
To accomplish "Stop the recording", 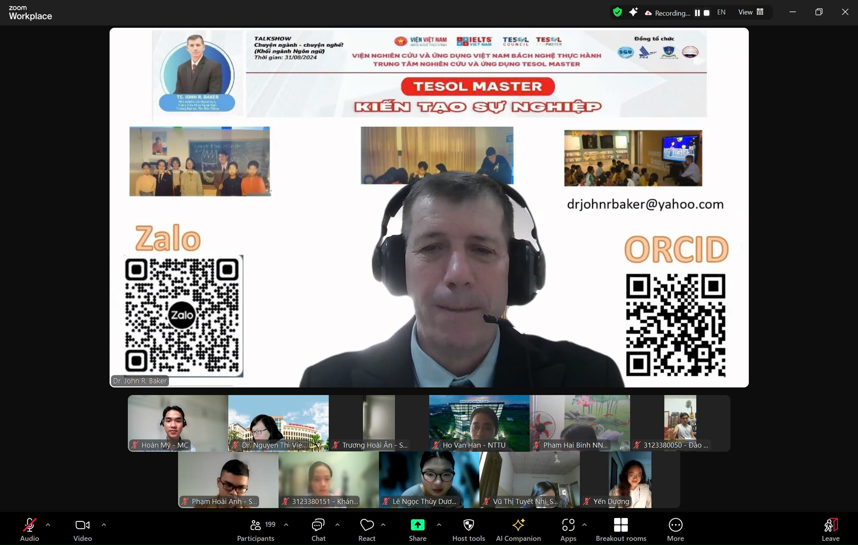I will [707, 13].
